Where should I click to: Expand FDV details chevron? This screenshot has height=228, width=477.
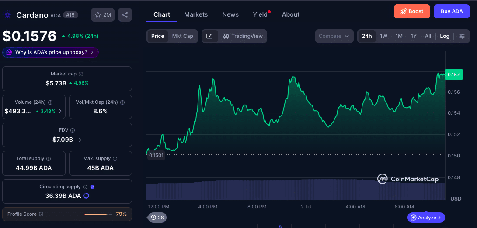pyautogui.click(x=80, y=140)
